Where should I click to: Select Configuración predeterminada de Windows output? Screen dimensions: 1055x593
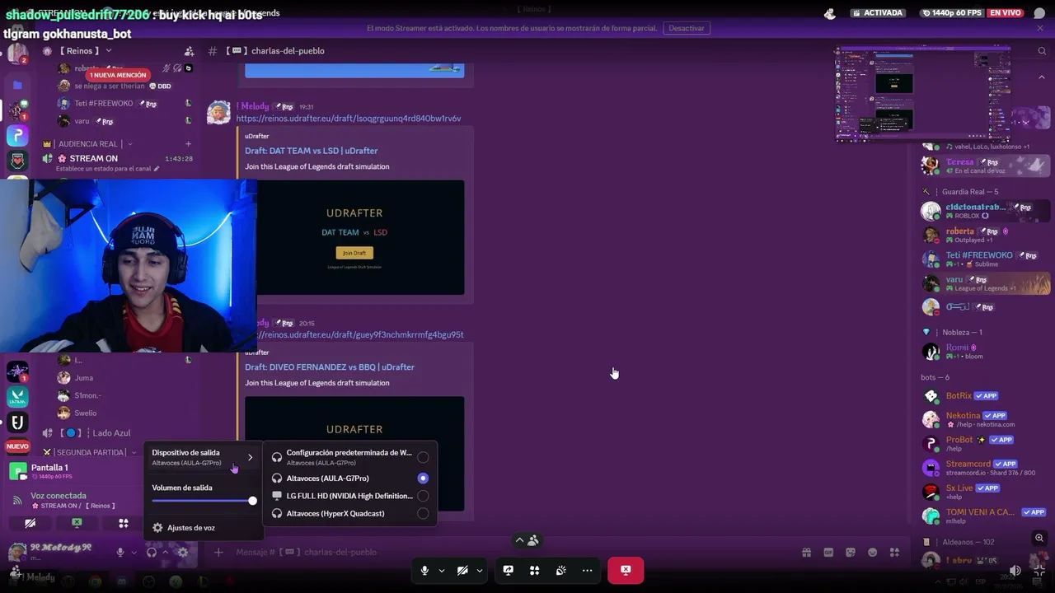click(x=349, y=457)
